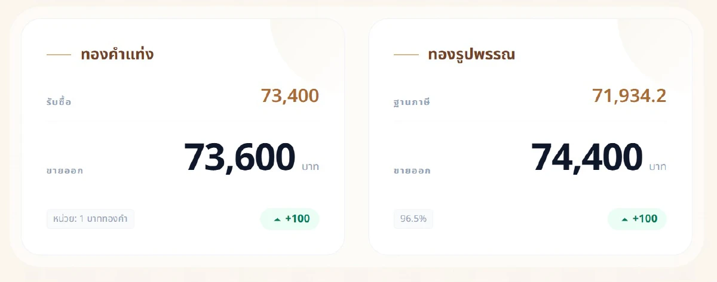Click the up arrow icon in ทองรูปพรรณ badge
This screenshot has height=282, width=717.
624,219
